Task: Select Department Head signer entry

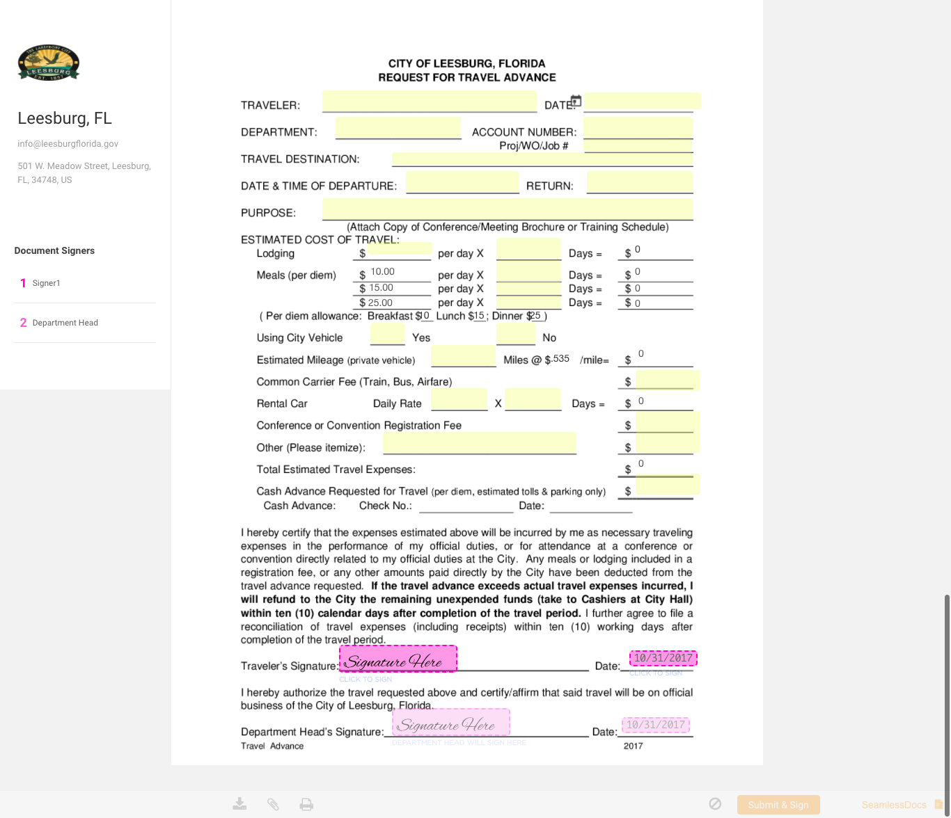Action: [85, 323]
